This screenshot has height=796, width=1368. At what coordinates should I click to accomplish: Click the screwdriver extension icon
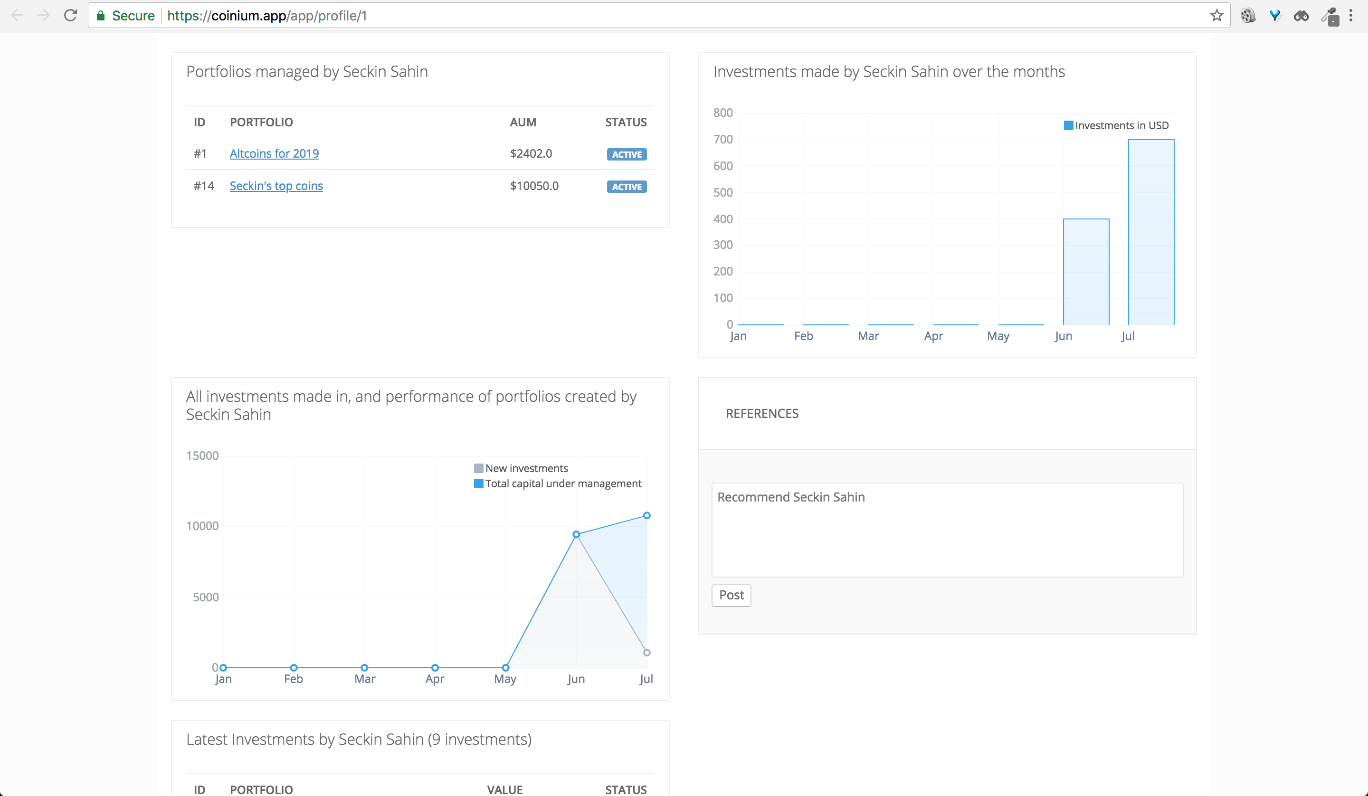click(x=1330, y=16)
